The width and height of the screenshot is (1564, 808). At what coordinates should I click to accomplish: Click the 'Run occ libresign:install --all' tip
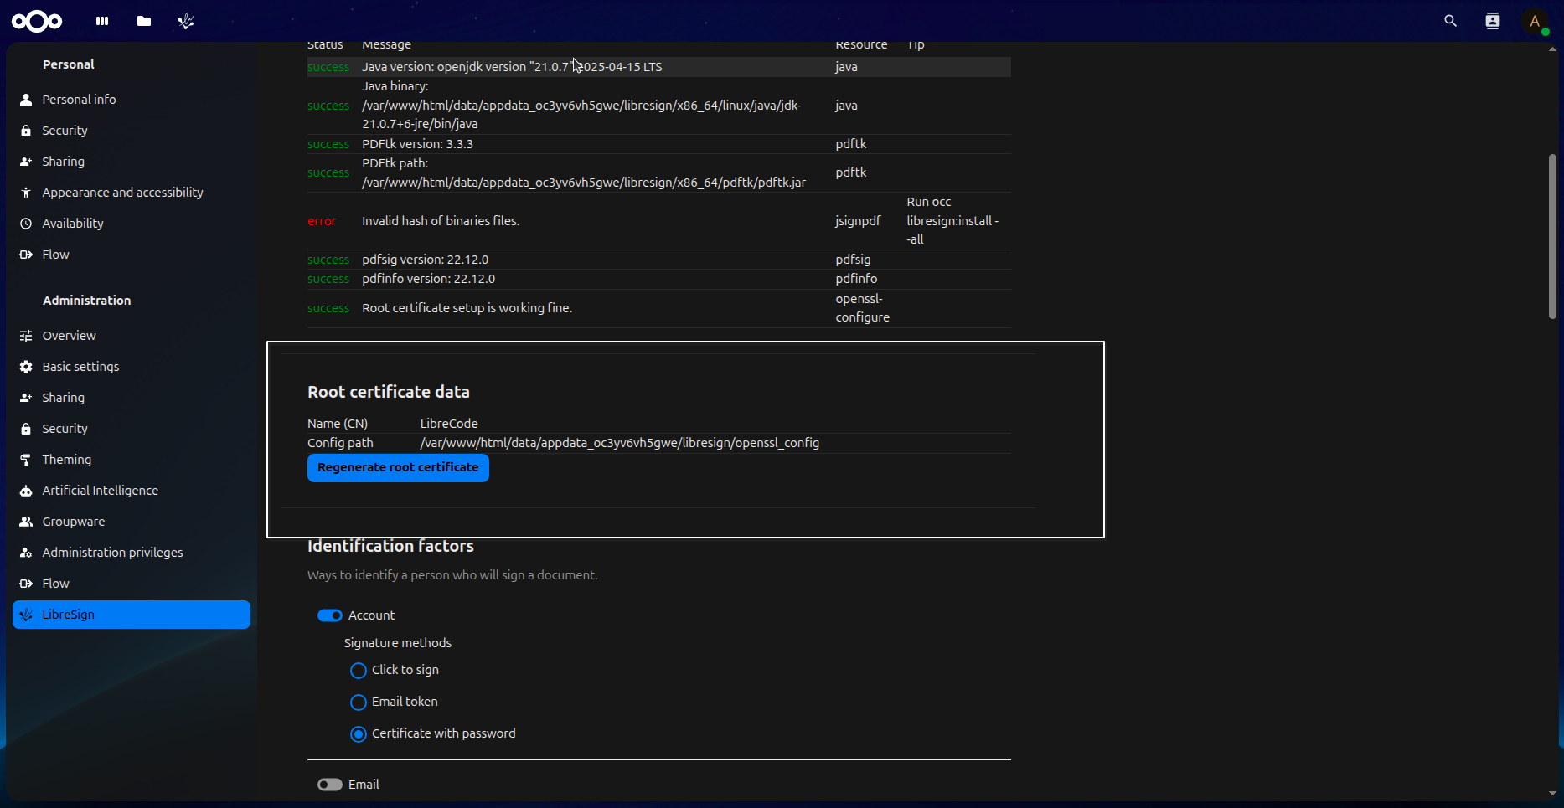point(952,221)
